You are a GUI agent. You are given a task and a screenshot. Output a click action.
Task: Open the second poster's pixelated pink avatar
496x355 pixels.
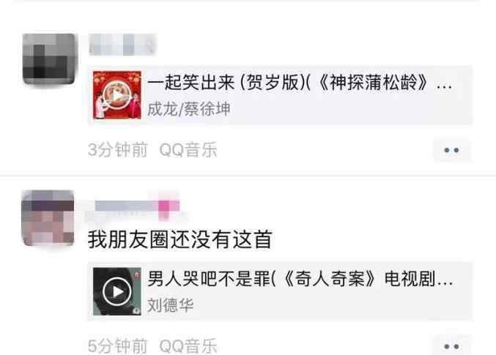[x=48, y=218]
